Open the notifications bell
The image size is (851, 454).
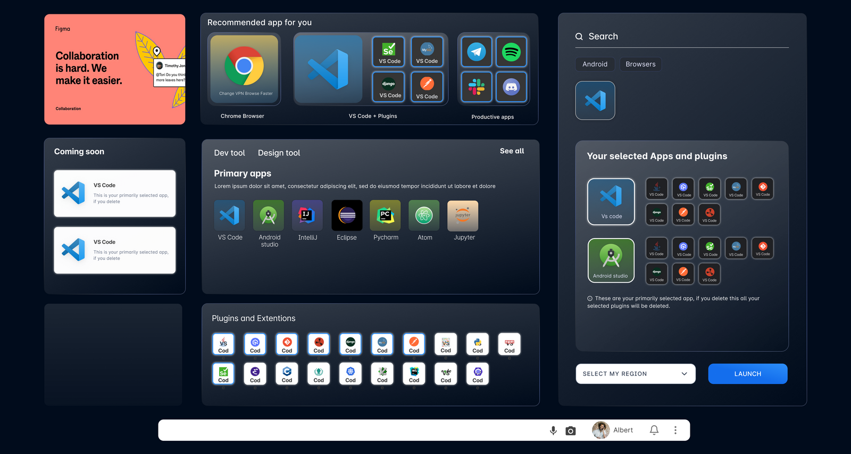654,430
